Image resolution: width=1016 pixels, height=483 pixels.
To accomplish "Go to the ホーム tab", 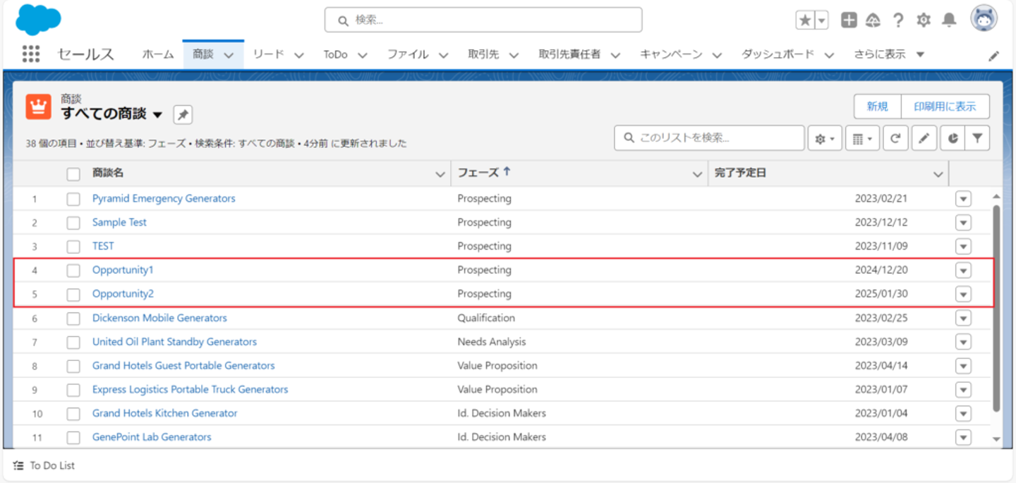I will pos(158,54).
